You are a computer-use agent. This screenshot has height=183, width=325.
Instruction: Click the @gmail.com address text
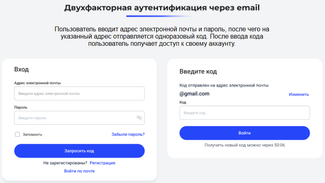(195, 94)
